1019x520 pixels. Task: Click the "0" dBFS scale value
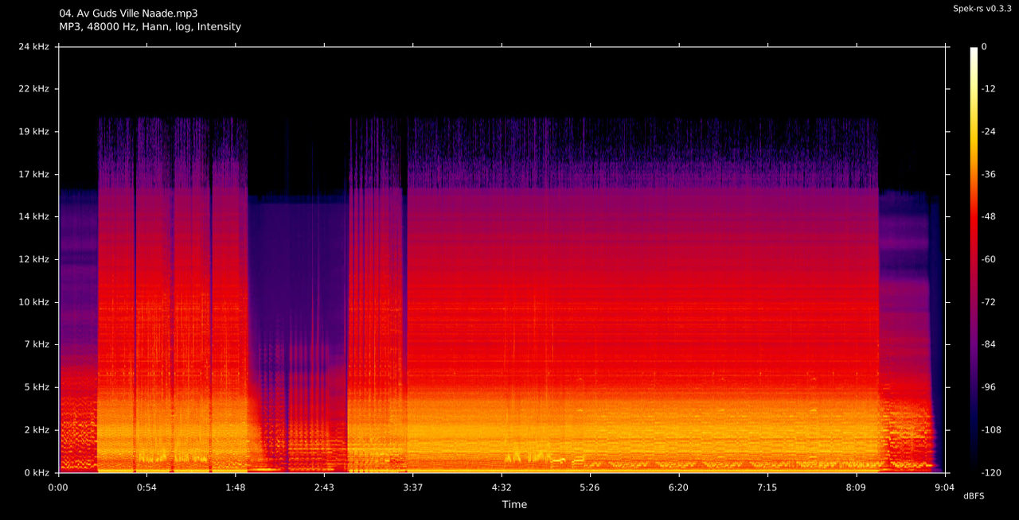click(984, 47)
